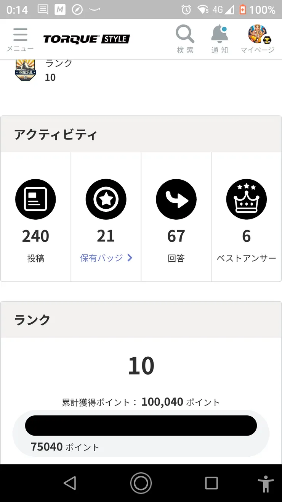
Task: Tap the search magnifier icon
Action: [185, 35]
